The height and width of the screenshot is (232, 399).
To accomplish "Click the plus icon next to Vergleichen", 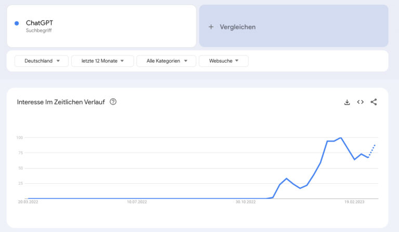I will (x=211, y=26).
